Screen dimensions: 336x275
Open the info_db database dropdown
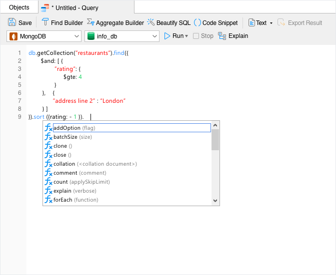(x=122, y=36)
